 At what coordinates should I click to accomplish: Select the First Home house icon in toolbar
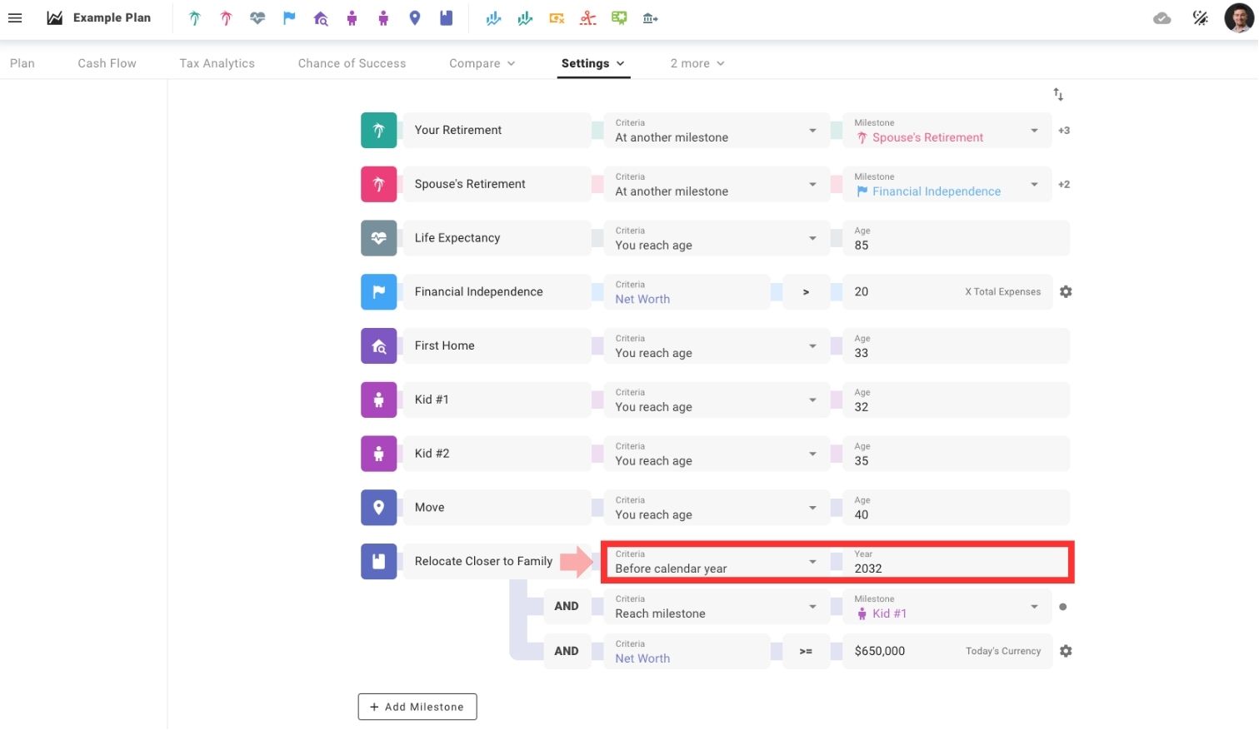click(x=321, y=18)
